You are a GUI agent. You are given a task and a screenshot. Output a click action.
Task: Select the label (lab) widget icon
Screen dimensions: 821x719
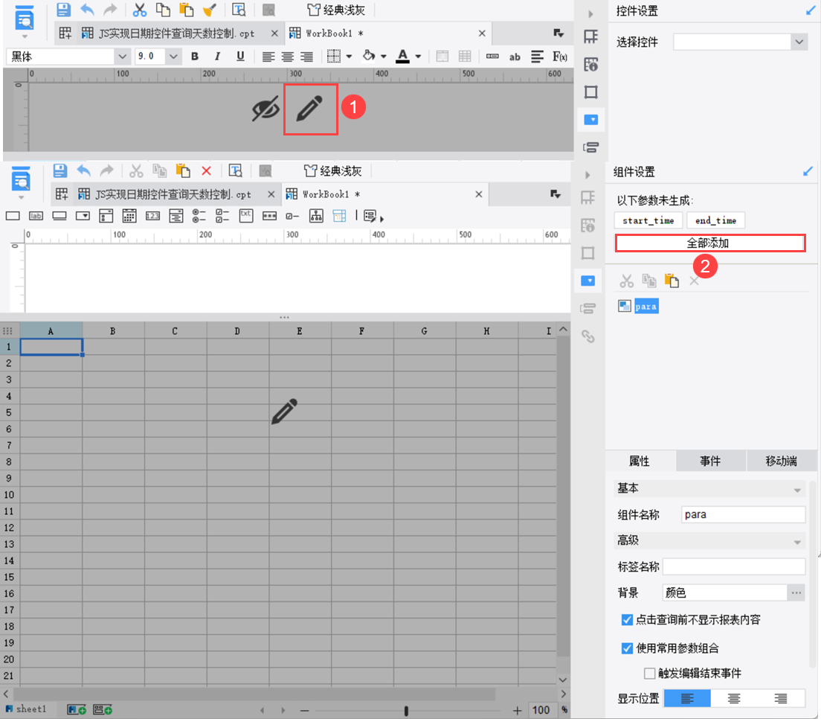click(36, 216)
